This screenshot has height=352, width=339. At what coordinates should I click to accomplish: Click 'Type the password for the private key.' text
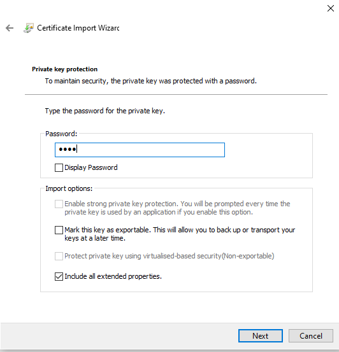(105, 111)
